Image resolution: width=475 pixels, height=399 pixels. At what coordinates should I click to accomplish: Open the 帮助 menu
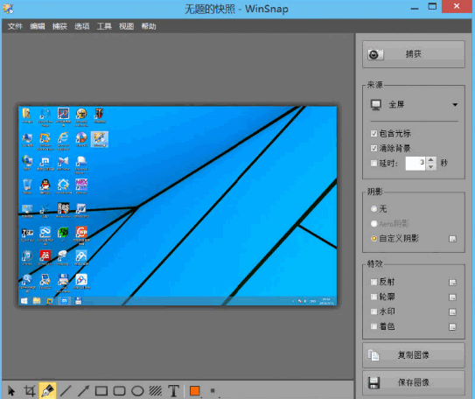149,26
